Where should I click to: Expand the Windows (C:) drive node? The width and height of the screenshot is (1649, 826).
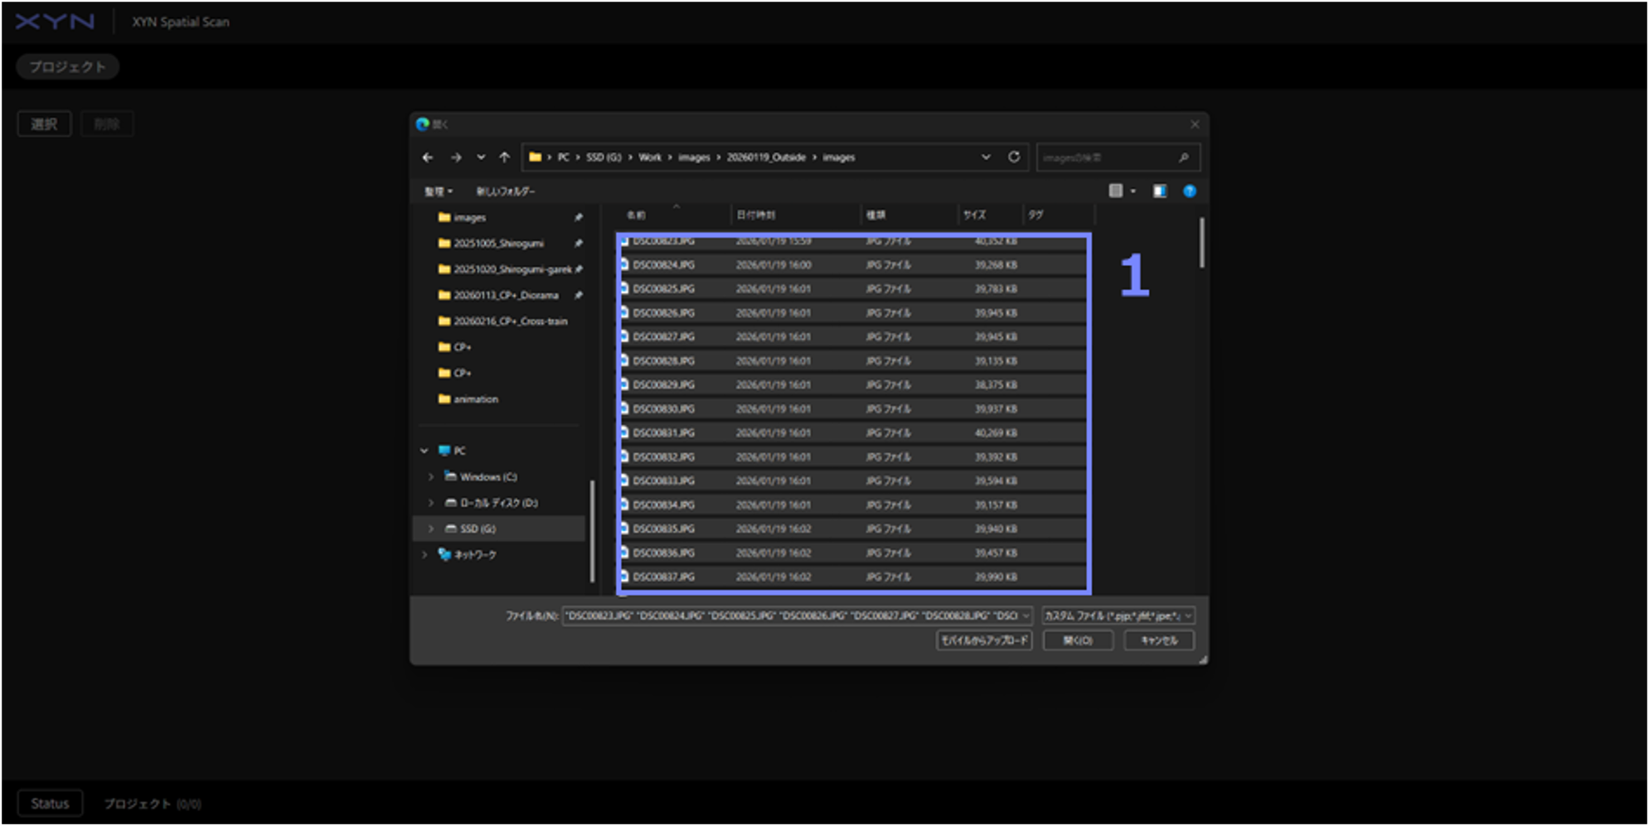tap(431, 477)
